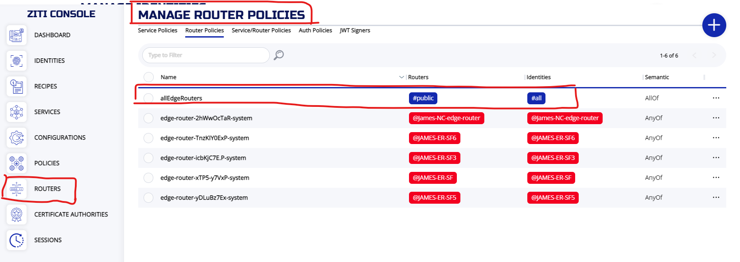Click the blue #all identities tag
The width and height of the screenshot is (740, 262).
[536, 98]
